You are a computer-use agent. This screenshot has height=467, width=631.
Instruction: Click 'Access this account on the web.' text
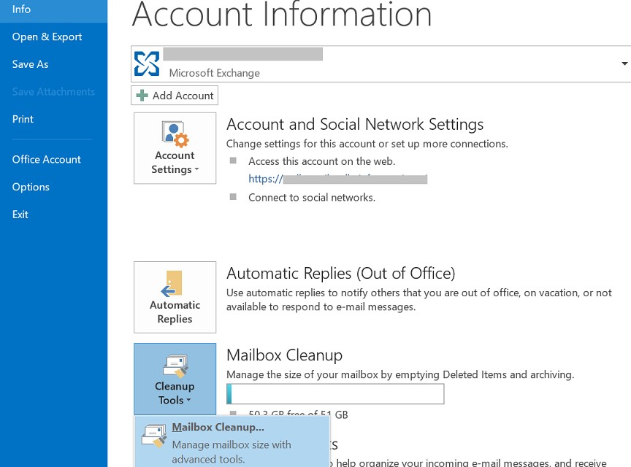pos(321,161)
